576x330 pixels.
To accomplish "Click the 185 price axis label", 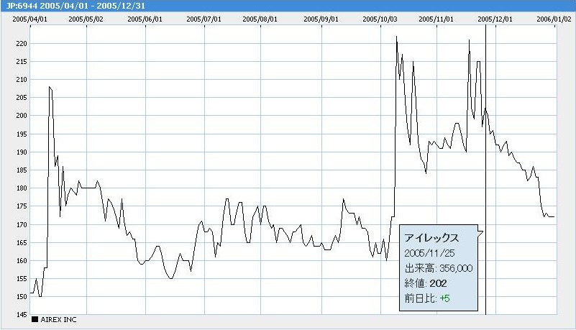I will [22, 170].
